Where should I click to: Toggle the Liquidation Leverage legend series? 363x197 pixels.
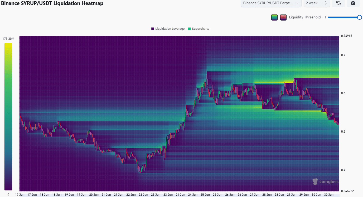(168, 29)
